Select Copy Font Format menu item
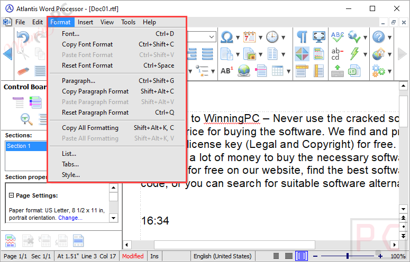The width and height of the screenshot is (410, 262). click(x=117, y=44)
